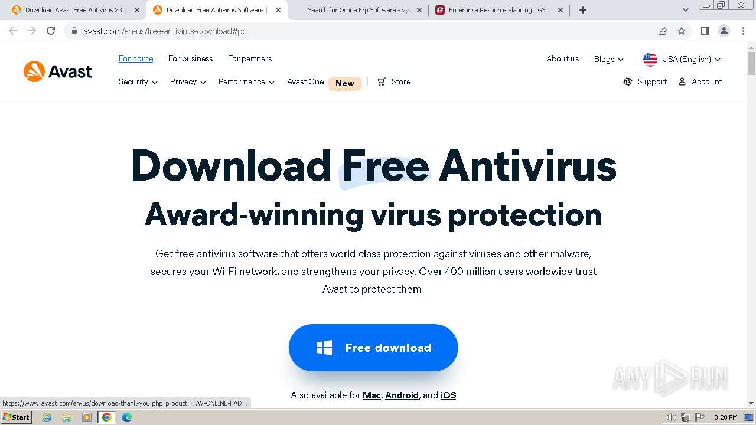Image resolution: width=756 pixels, height=425 pixels.
Task: Reload the page with the refresh icon
Action: (51, 31)
